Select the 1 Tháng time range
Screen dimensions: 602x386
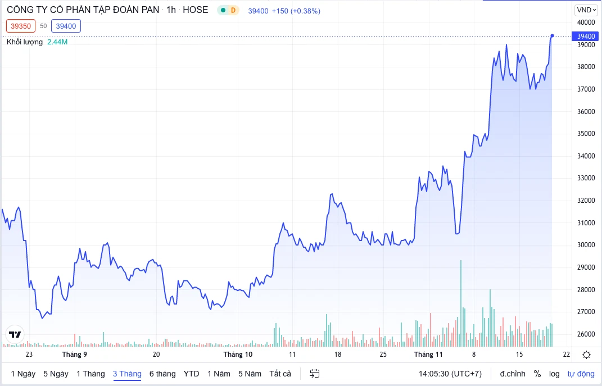90,374
